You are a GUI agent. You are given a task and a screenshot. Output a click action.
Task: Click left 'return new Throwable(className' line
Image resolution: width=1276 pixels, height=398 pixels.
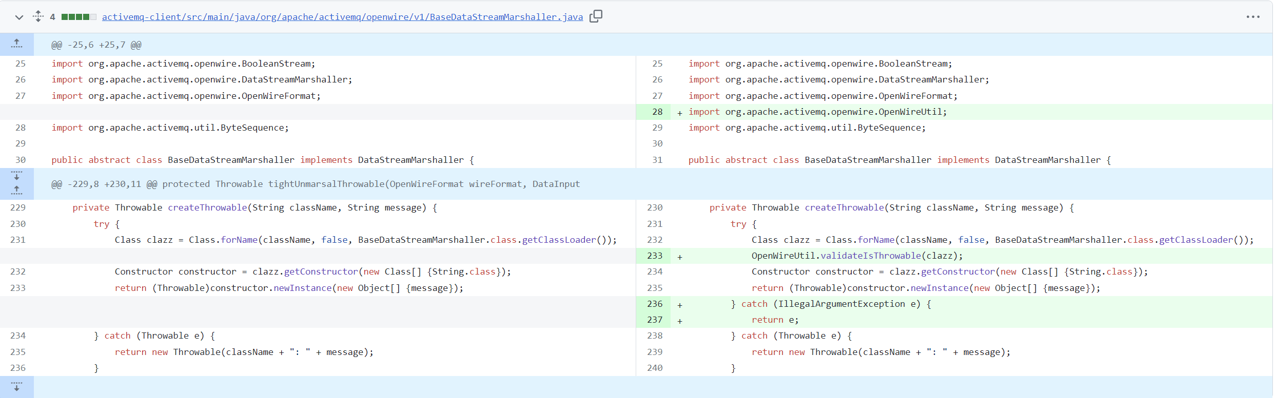(x=244, y=352)
